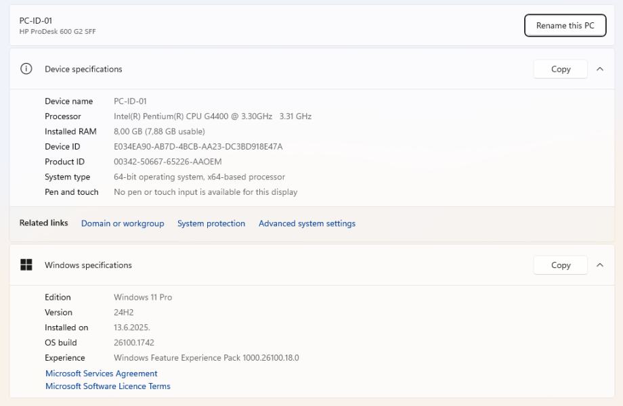Click the Edition label
This screenshot has width=623, height=406.
pos(58,297)
